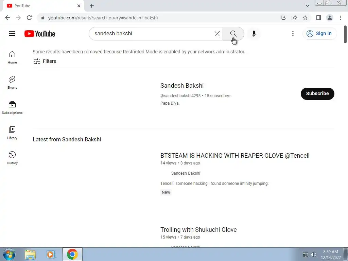
Task: Click the install/download page icon in address bar
Action: (283, 18)
